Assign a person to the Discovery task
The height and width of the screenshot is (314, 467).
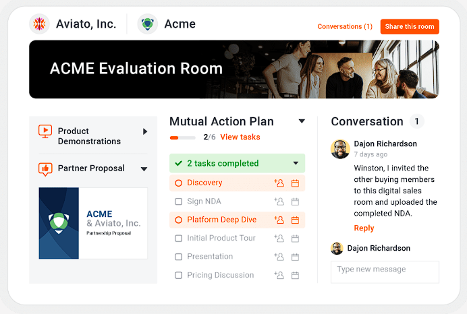(279, 183)
